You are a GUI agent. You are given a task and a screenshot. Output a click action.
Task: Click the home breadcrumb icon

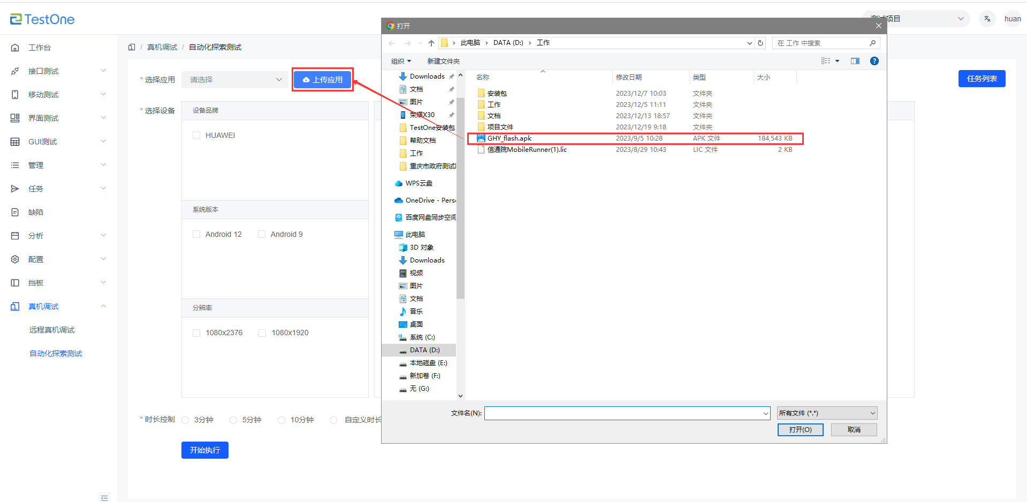pyautogui.click(x=132, y=48)
